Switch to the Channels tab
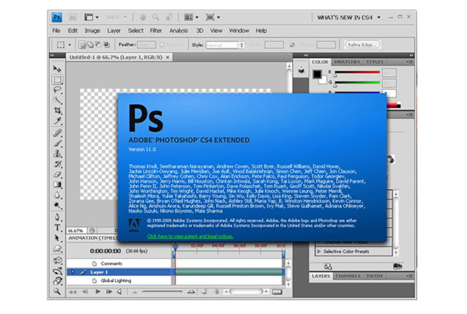 click(x=348, y=276)
